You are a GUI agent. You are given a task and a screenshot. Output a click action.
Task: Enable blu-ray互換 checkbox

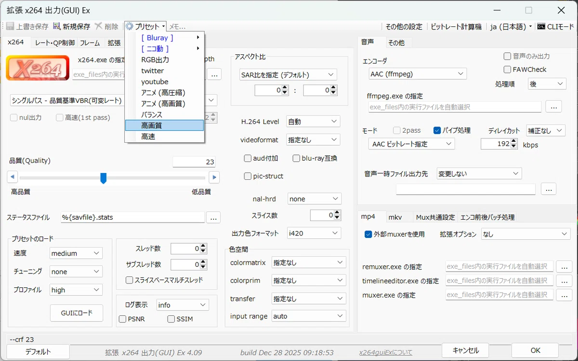[297, 158]
